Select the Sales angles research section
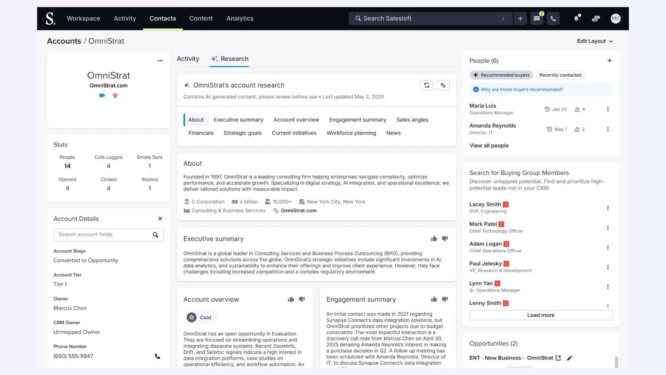This screenshot has height=375, width=666. (x=412, y=120)
